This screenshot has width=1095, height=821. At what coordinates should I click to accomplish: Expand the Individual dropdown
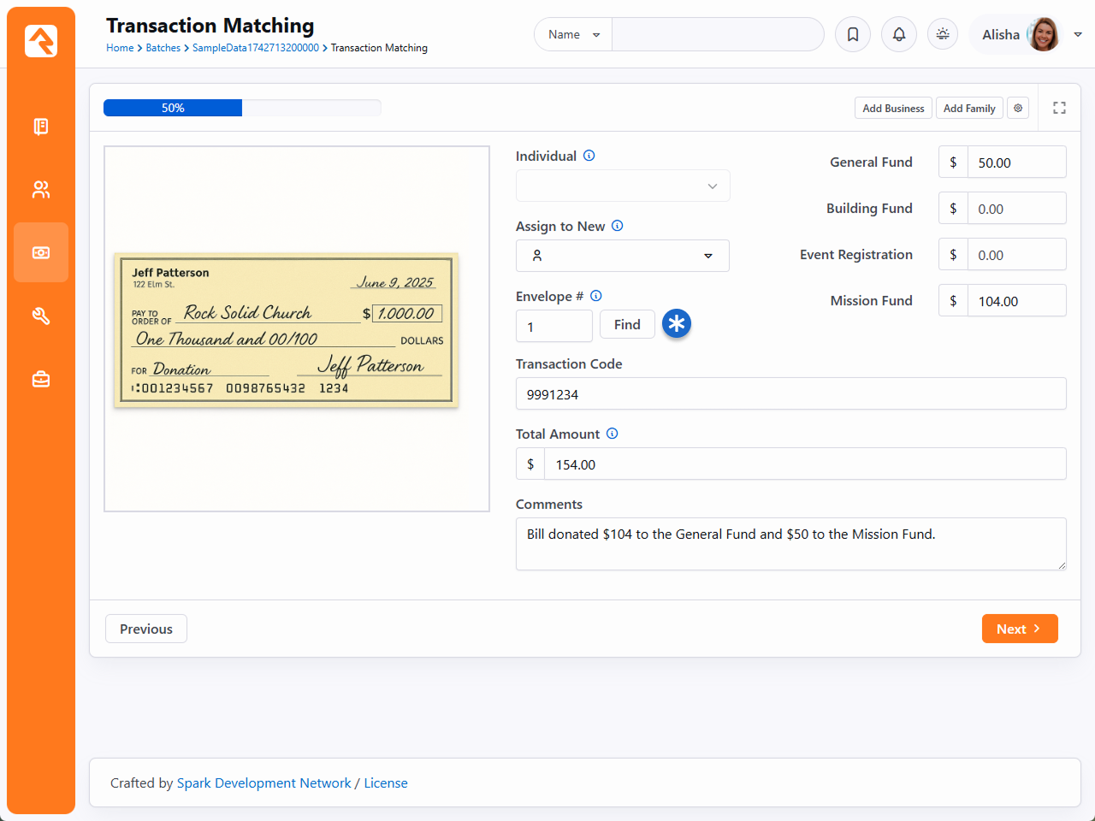coord(623,186)
